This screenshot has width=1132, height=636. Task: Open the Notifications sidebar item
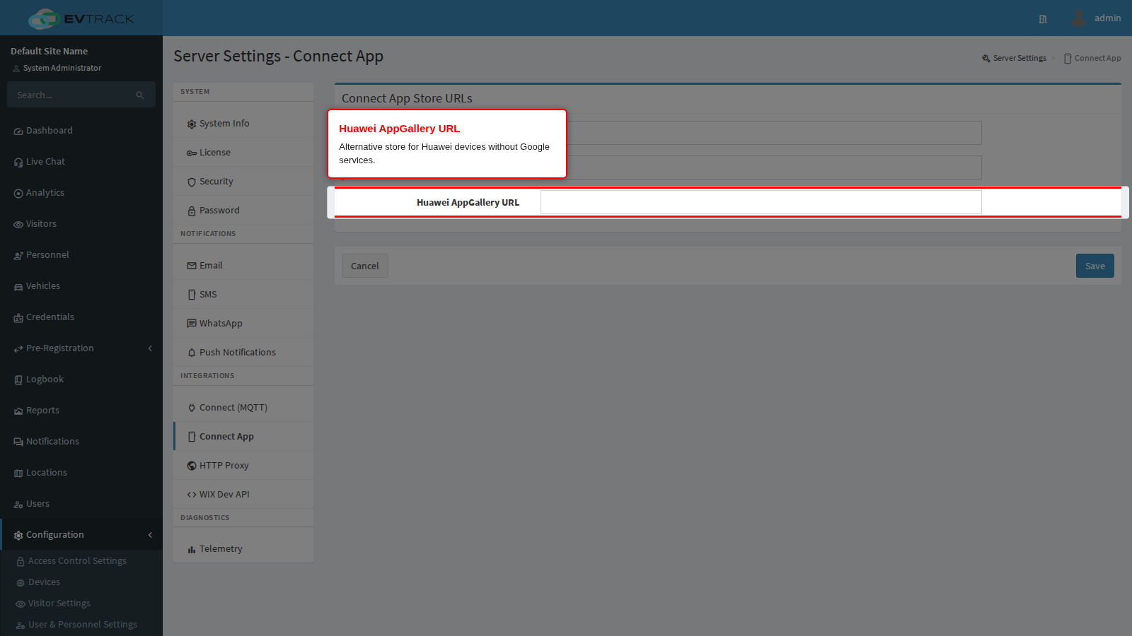(81, 442)
